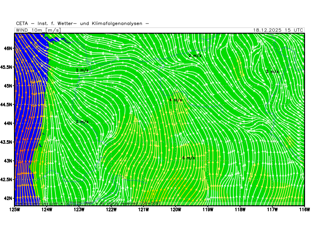This screenshot has height=239, width=319.
Task: Click the 125W longitude label
Action: 14,209
